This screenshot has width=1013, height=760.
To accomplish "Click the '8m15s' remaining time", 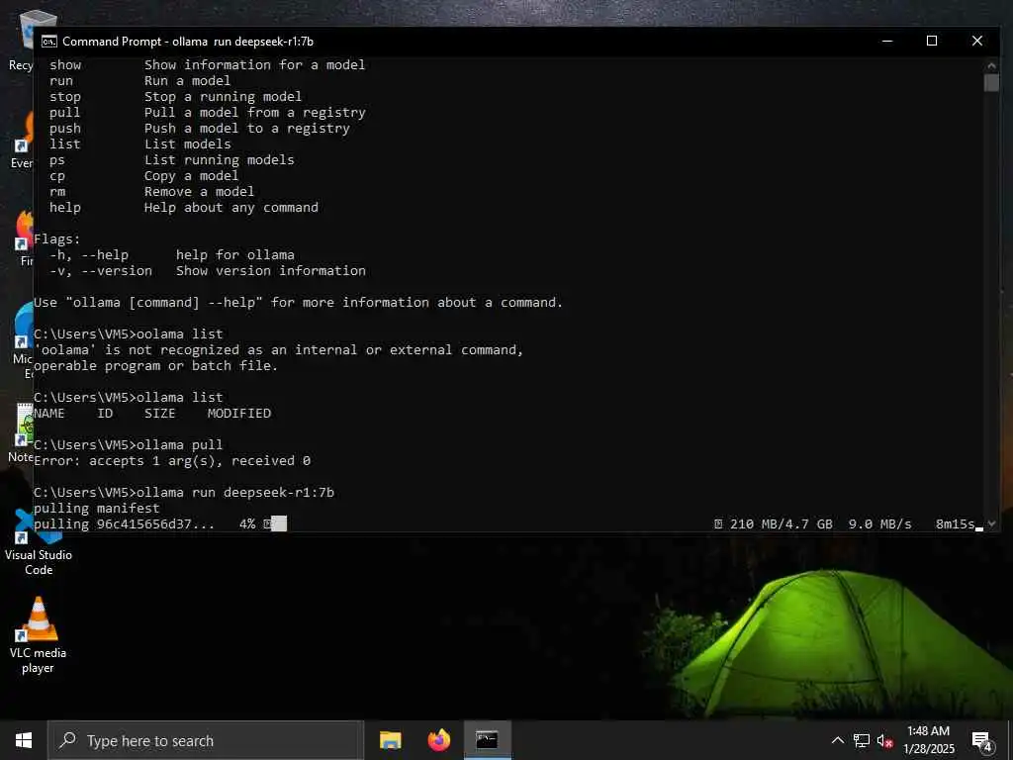I will point(956,524).
